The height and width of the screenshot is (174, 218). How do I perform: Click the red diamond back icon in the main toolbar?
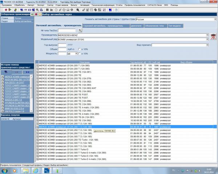(x=6, y=10)
